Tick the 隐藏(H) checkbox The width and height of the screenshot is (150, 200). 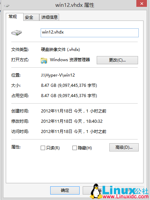pos(74,148)
